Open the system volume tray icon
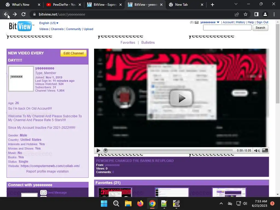Image resolution: width=280 pixels, height=210 pixels. (x=245, y=203)
